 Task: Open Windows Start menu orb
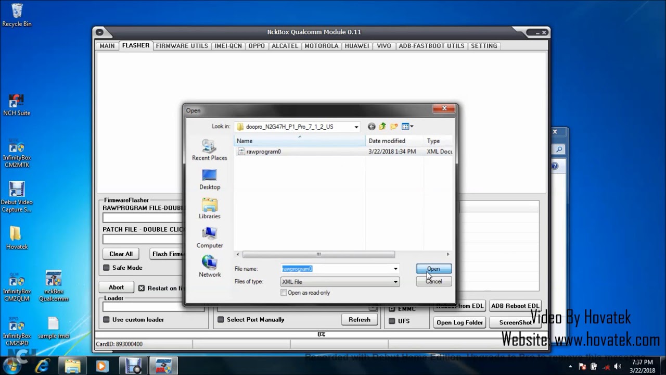12,365
